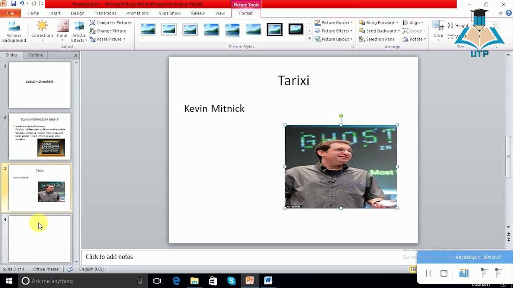Apply the thick black frame picture style

pyautogui.click(x=275, y=29)
